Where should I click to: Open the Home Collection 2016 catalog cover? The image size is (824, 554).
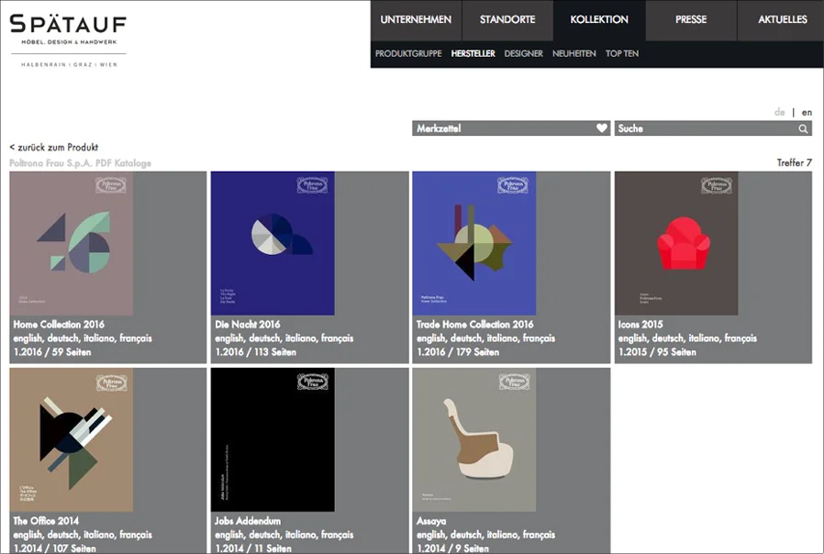pyautogui.click(x=72, y=243)
